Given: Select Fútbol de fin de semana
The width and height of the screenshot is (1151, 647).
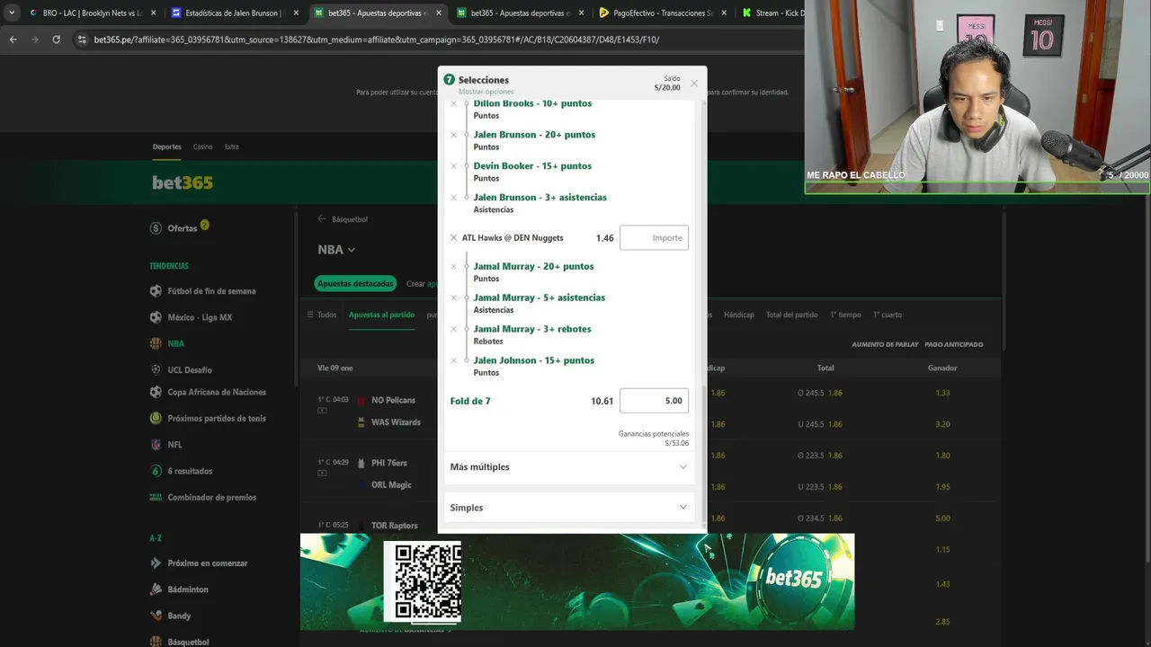Looking at the screenshot, I should [x=211, y=291].
